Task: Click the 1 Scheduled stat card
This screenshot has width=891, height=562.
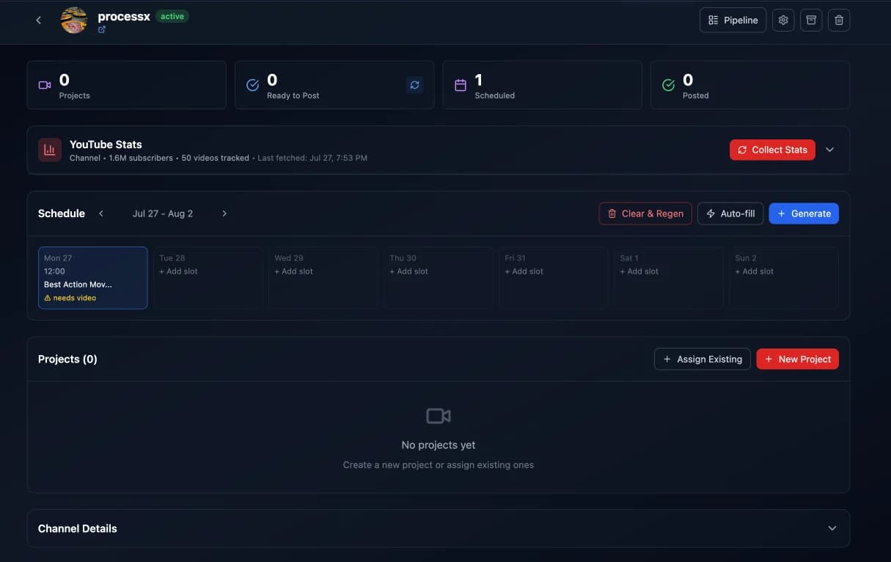Action: [x=542, y=85]
